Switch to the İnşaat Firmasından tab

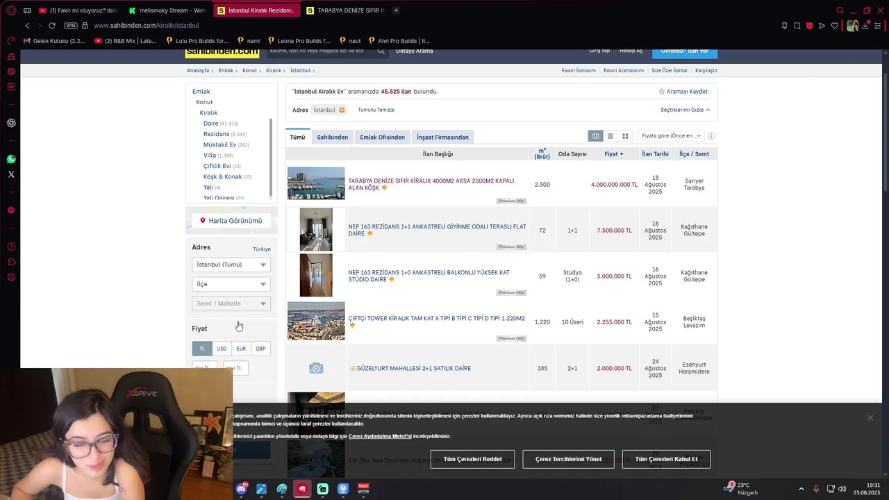pos(443,137)
